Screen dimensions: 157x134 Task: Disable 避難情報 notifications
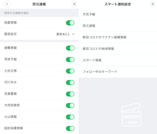[x=70, y=48]
